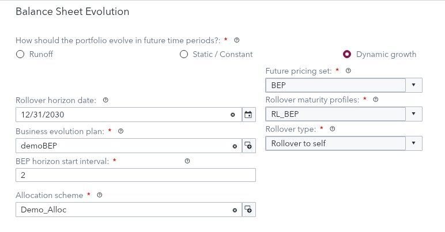The height and width of the screenshot is (232, 445).
Task: Open the rollover horizon date calendar picker
Action: tap(248, 115)
